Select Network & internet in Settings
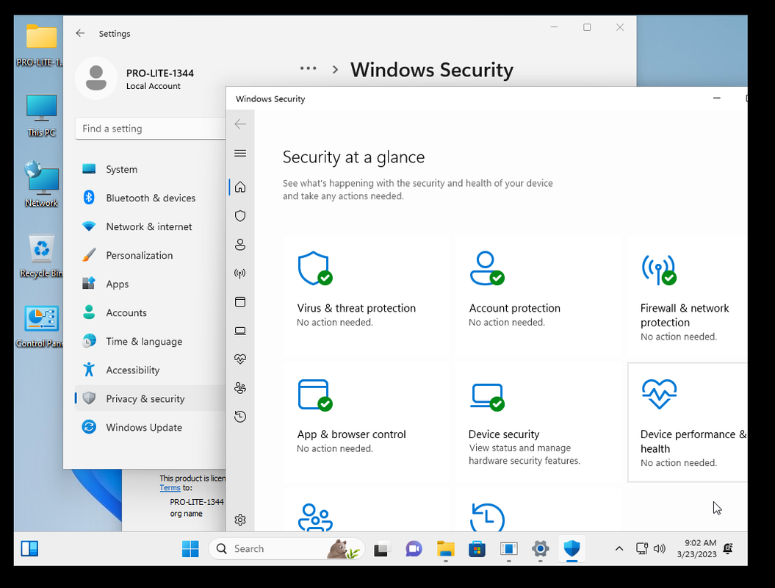 (151, 226)
